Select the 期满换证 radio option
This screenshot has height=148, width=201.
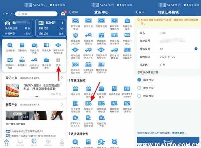139,80
